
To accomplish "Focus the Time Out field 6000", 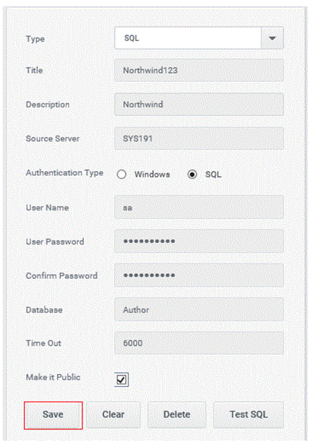I will tap(199, 343).
